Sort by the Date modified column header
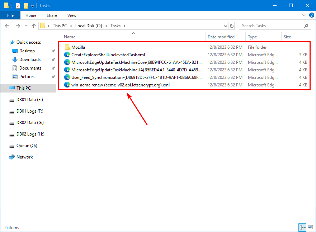Screen dimensions: 316x232 [x=221, y=37]
